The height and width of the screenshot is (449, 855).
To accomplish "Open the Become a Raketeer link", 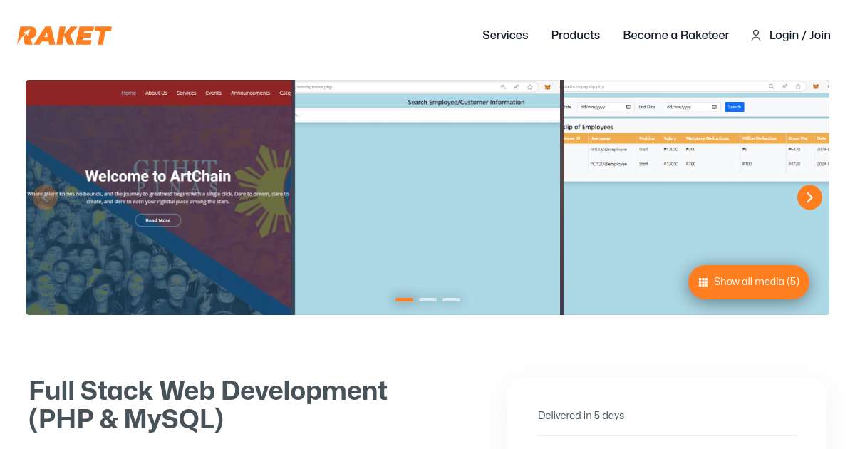I will [x=675, y=36].
